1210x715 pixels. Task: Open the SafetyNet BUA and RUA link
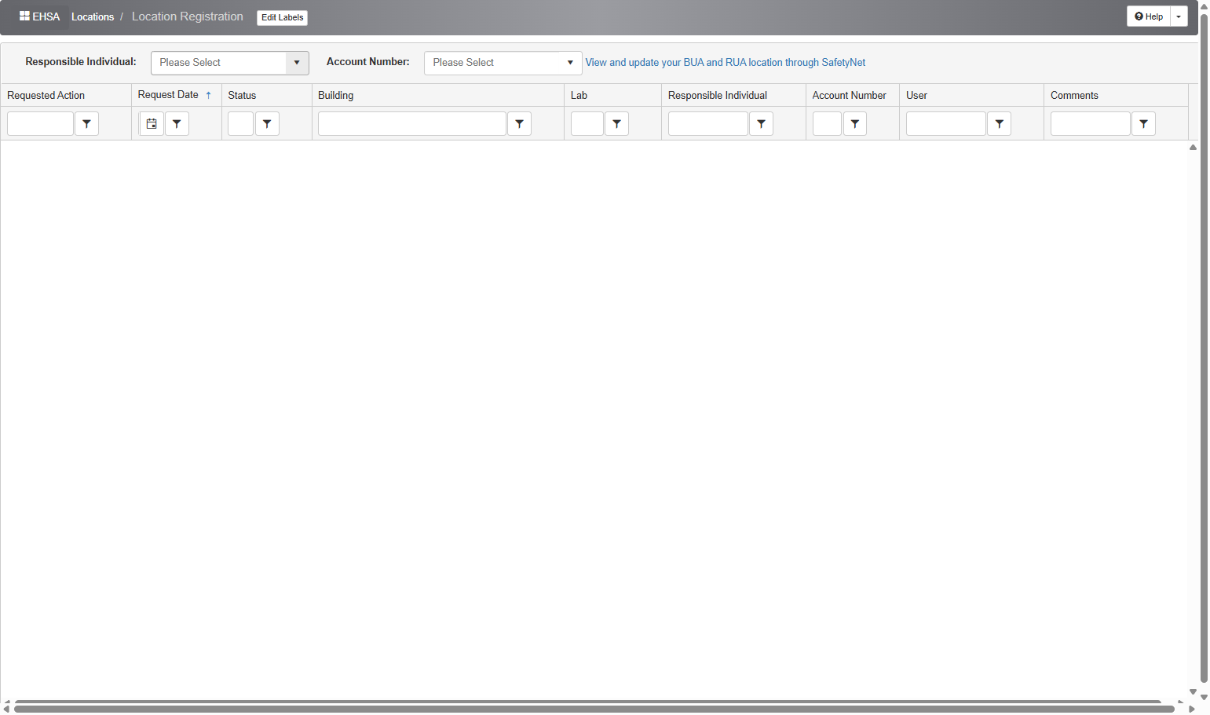click(726, 63)
